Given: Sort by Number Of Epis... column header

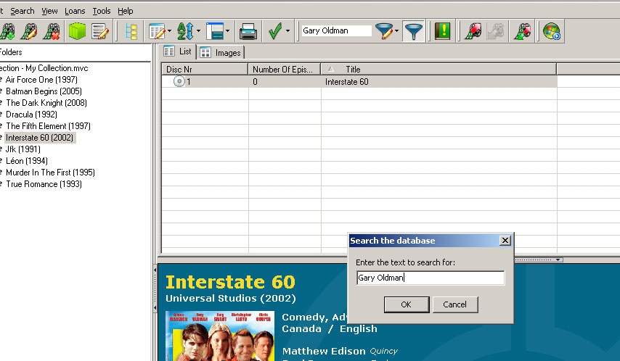Looking at the screenshot, I should pos(285,69).
